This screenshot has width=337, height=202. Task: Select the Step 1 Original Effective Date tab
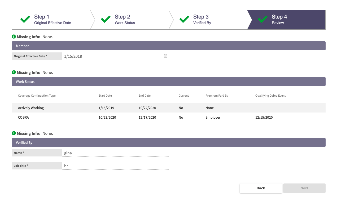(52, 20)
